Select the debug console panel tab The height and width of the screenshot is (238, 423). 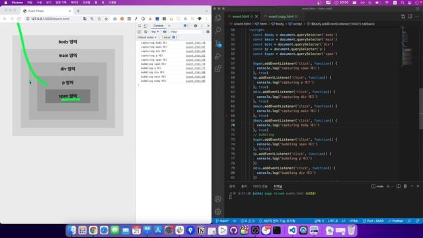point(260,186)
